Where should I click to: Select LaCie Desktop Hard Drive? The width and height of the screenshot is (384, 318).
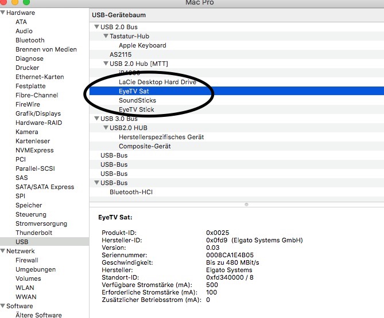pos(236,82)
